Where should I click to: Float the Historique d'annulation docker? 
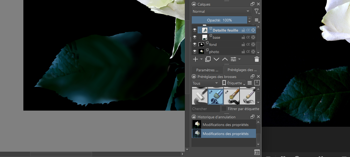(253, 117)
